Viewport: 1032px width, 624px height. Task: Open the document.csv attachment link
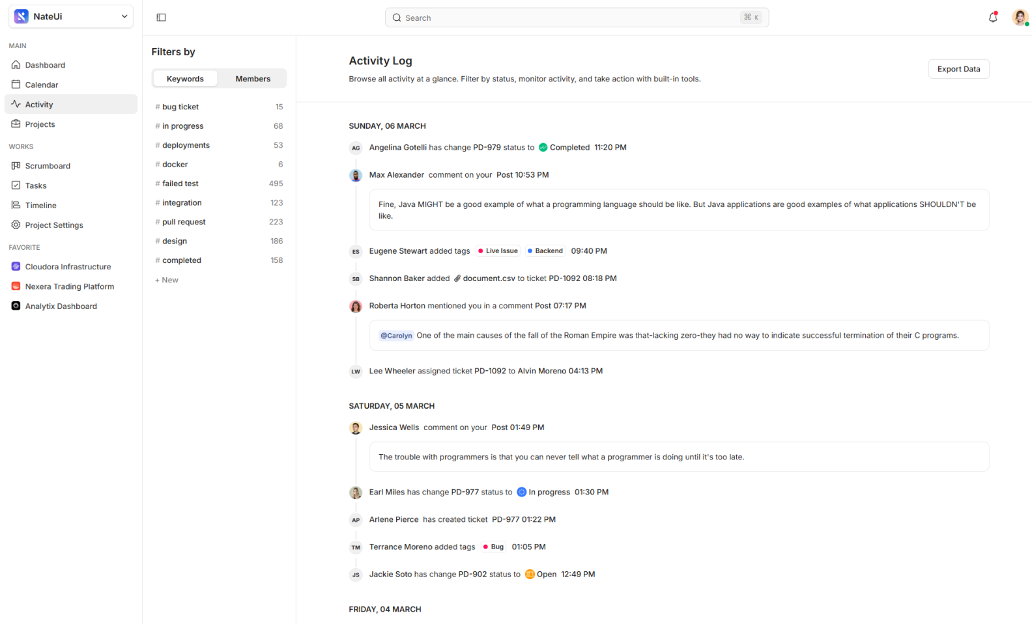pos(489,278)
